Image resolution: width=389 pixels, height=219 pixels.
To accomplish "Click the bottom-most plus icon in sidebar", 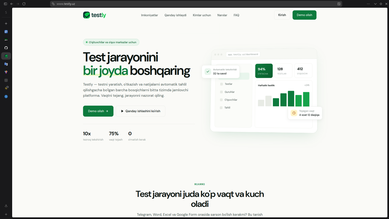I will click(x=6, y=214).
